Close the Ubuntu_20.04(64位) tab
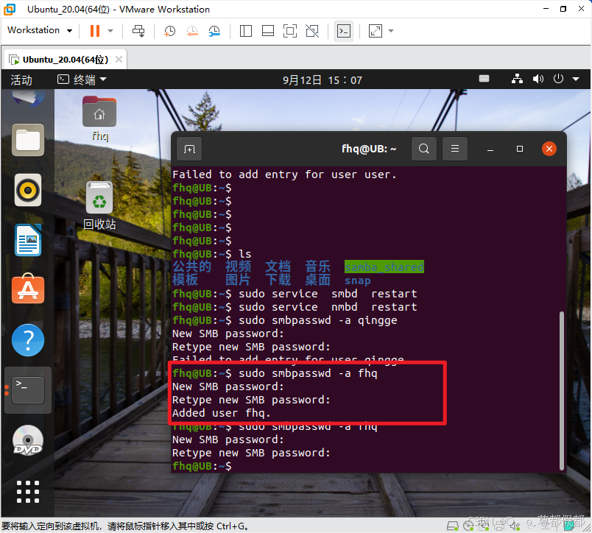This screenshot has height=533, width=592. click(119, 60)
